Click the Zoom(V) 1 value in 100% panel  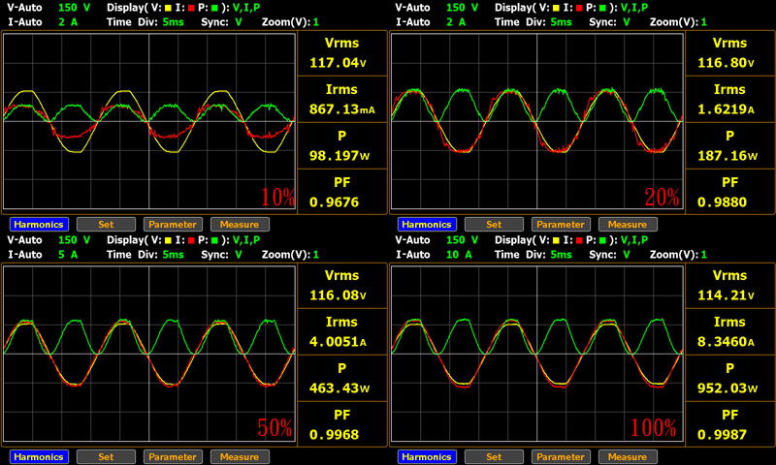(704, 255)
